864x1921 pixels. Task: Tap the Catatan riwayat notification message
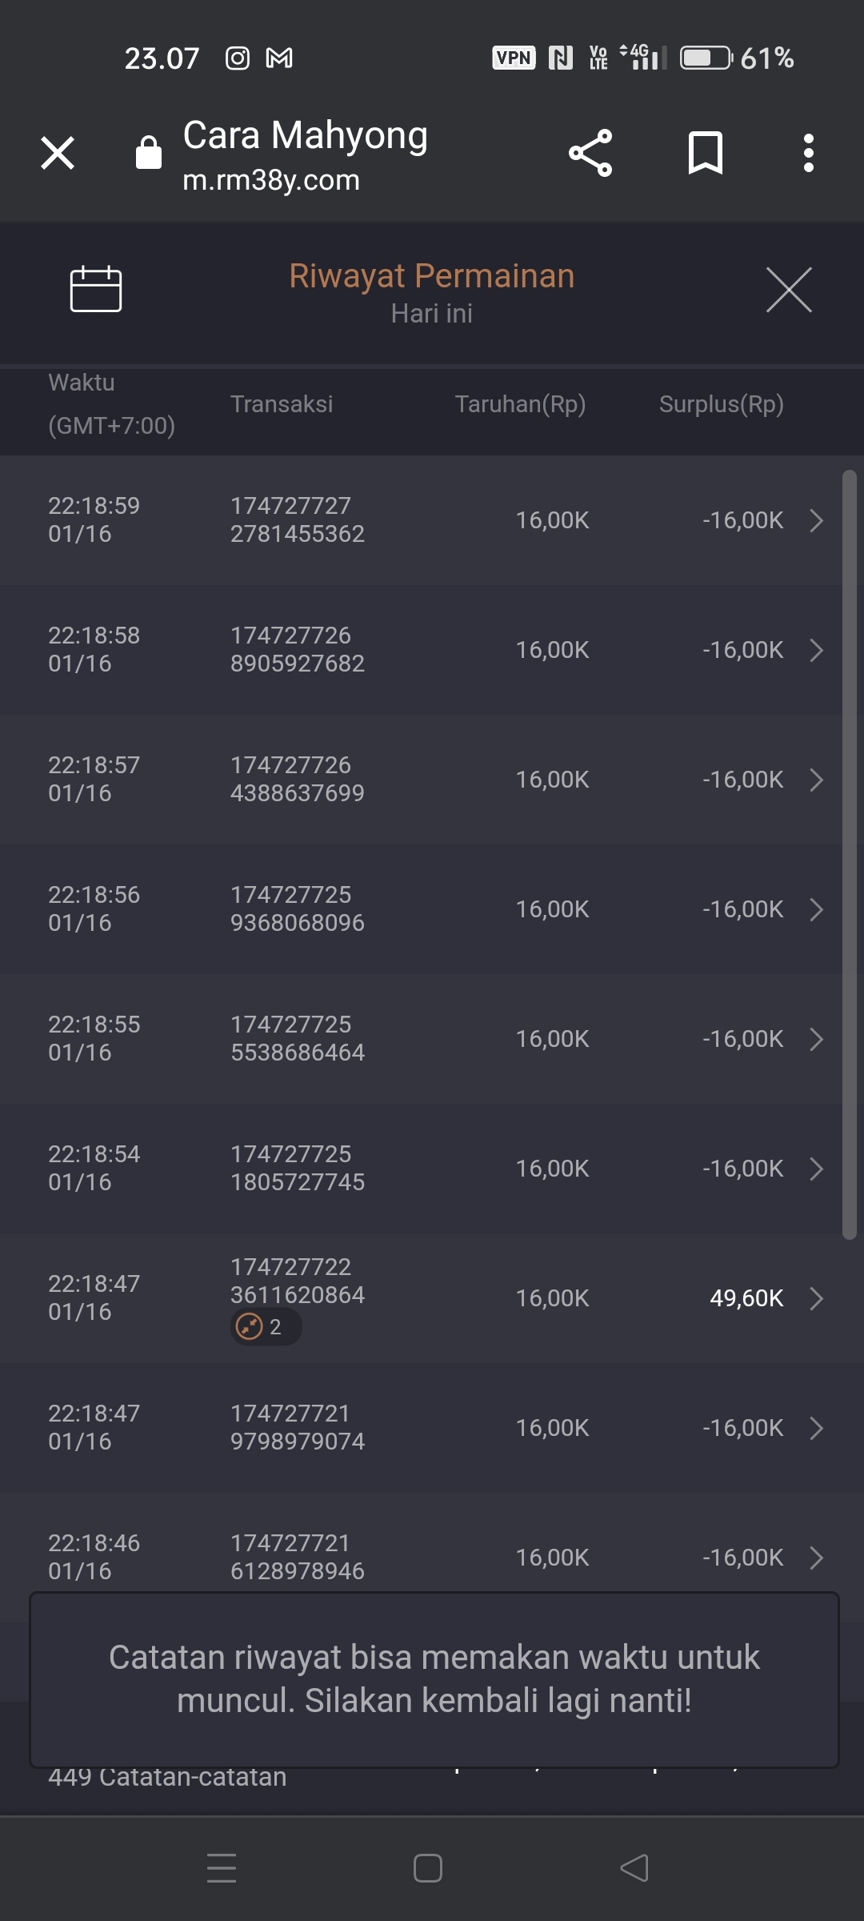coord(434,1679)
